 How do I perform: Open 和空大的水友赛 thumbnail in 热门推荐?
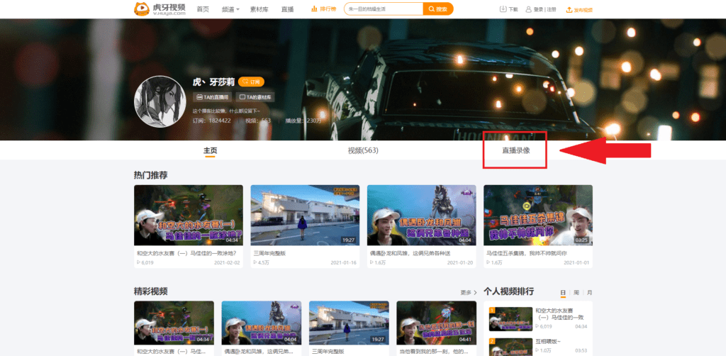pos(189,216)
